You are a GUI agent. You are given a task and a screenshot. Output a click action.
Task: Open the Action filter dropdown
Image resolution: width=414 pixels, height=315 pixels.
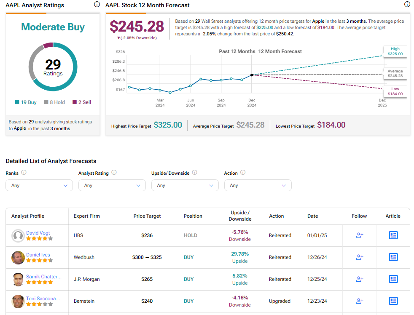click(258, 185)
